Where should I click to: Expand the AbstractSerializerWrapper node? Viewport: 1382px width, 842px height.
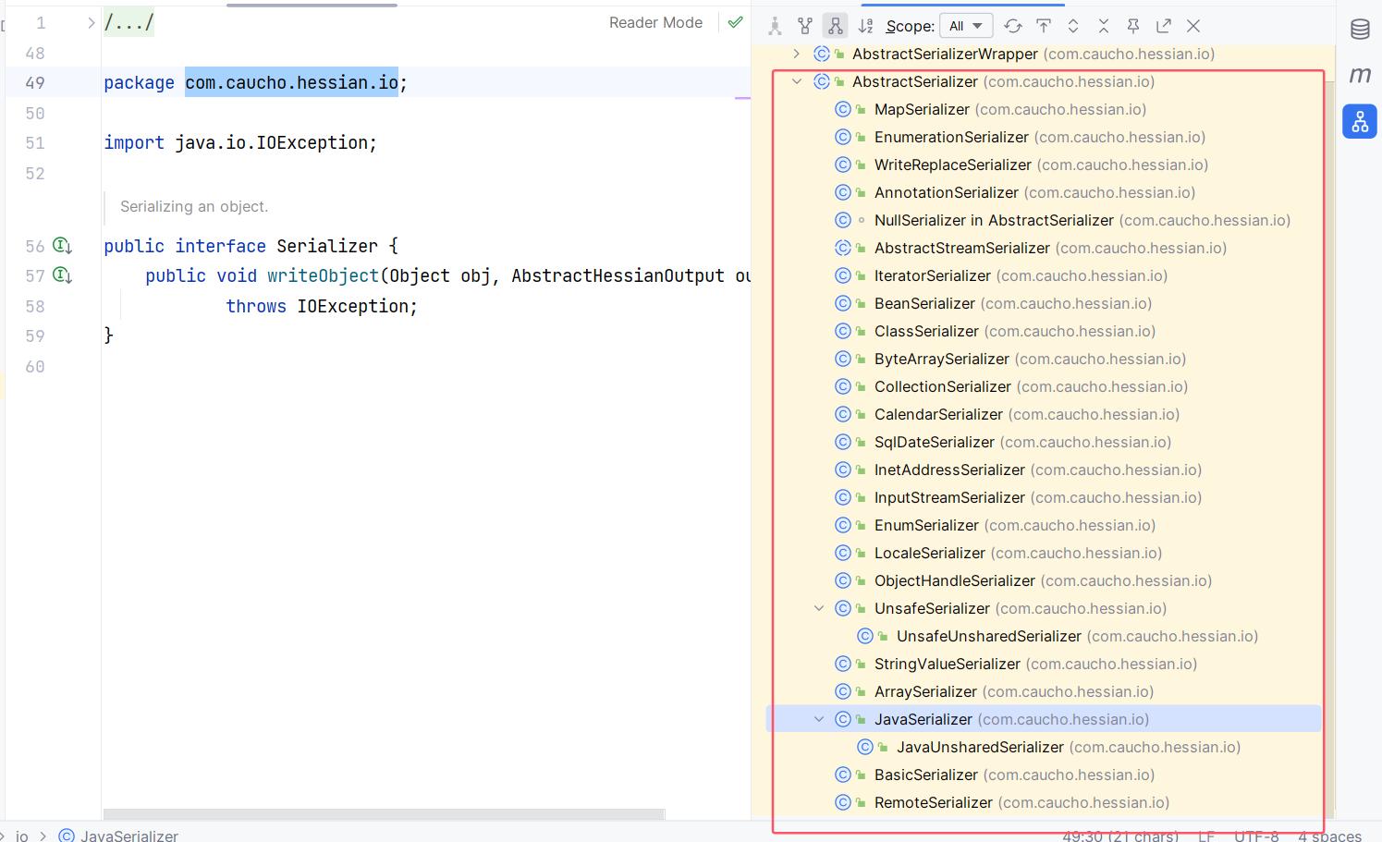797,54
